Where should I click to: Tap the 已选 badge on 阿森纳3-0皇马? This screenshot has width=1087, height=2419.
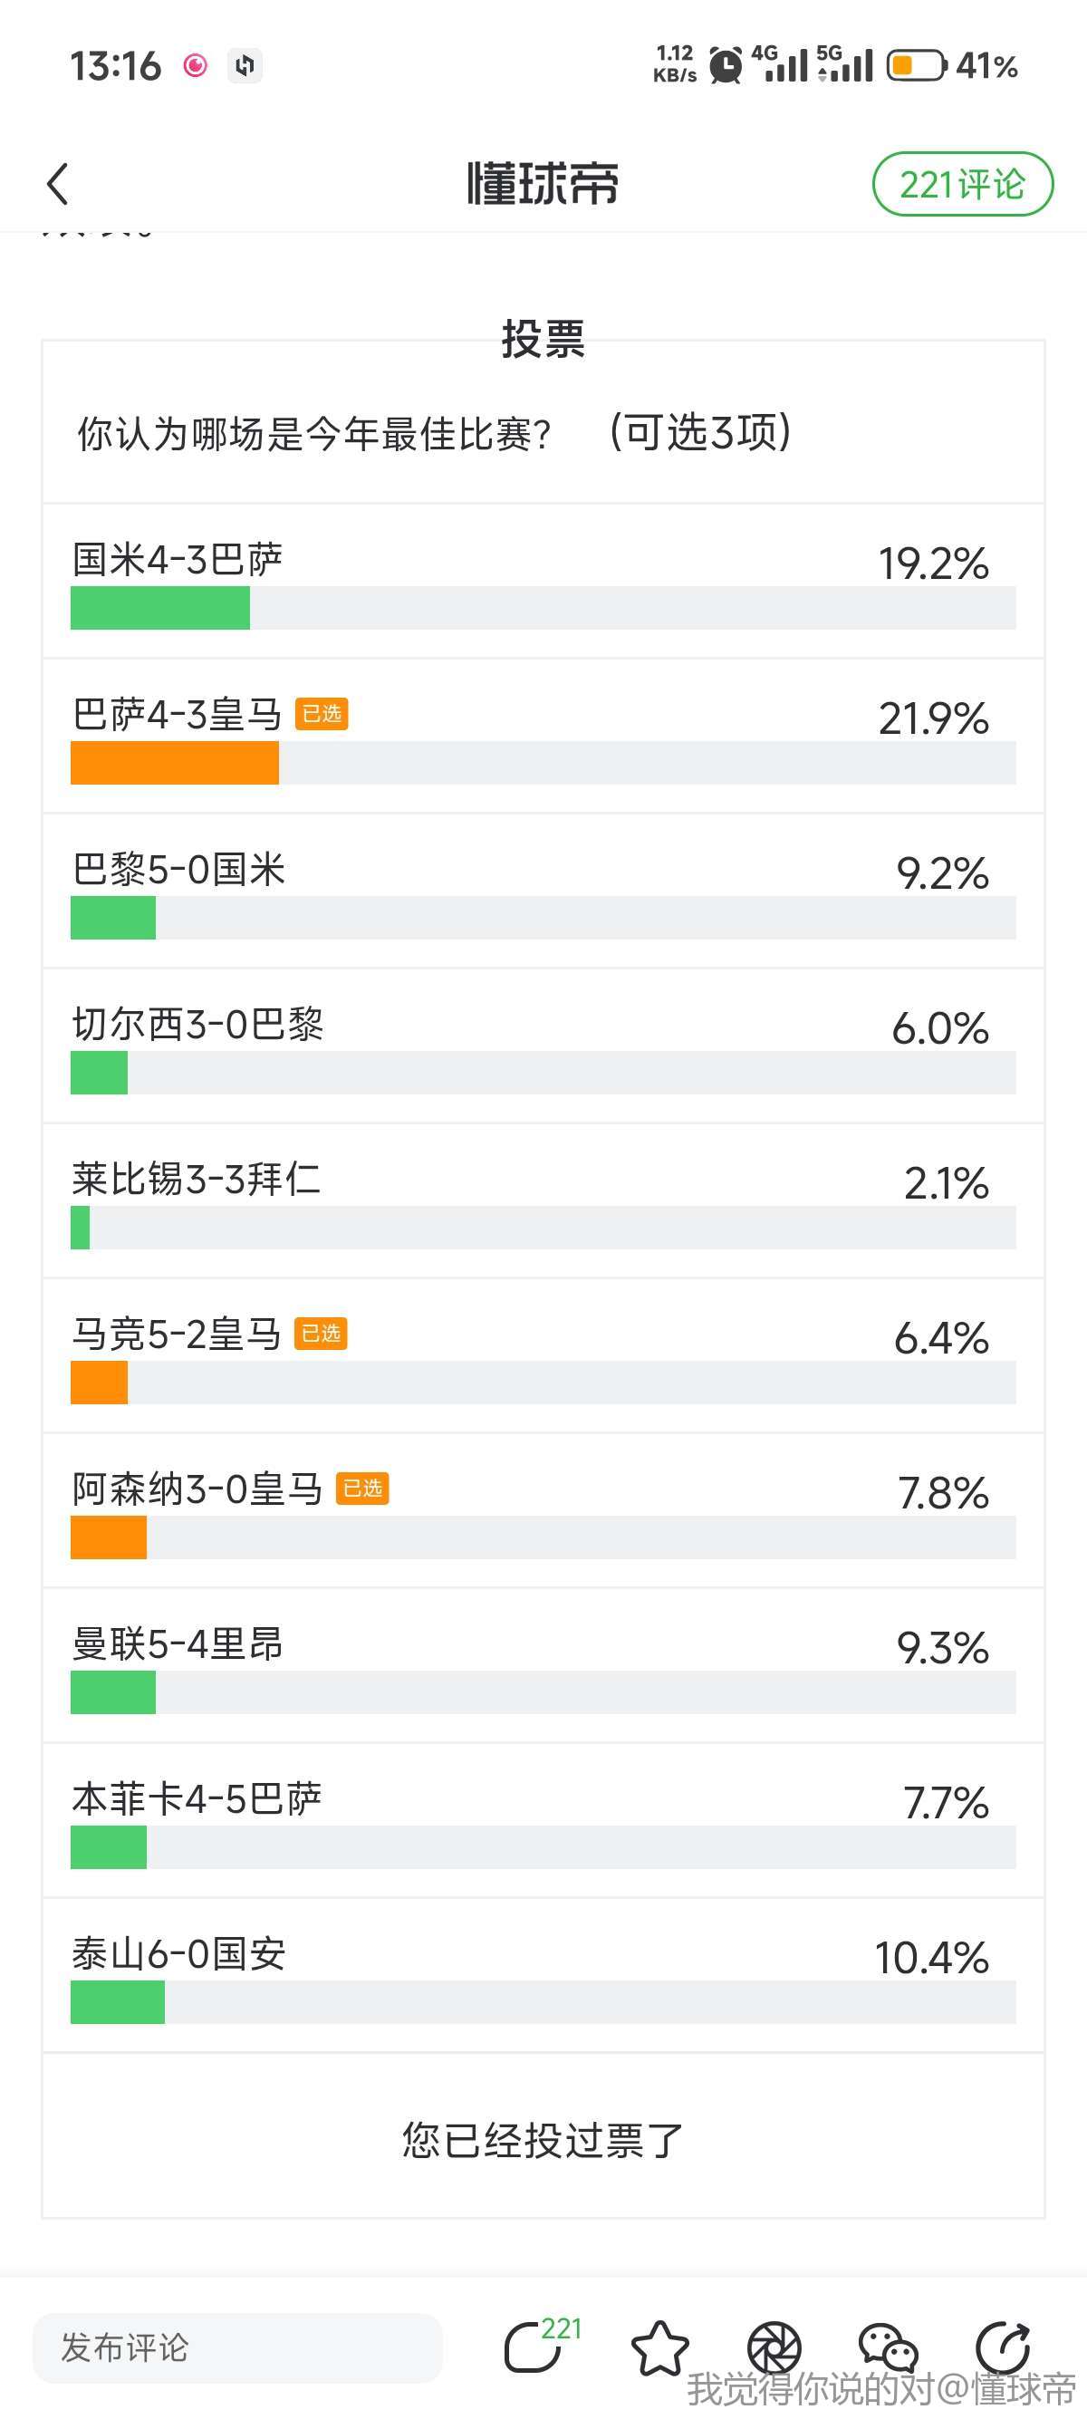click(x=362, y=1489)
